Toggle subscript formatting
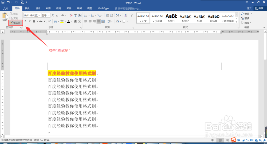267x144 pixels. [x=45, y=21]
